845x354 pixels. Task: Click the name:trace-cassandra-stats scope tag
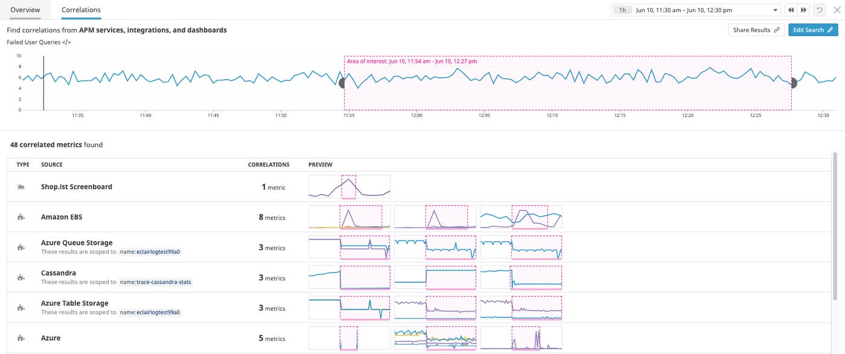pos(157,281)
